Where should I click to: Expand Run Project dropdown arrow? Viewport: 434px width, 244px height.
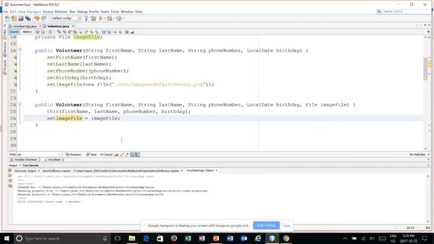(105, 18)
